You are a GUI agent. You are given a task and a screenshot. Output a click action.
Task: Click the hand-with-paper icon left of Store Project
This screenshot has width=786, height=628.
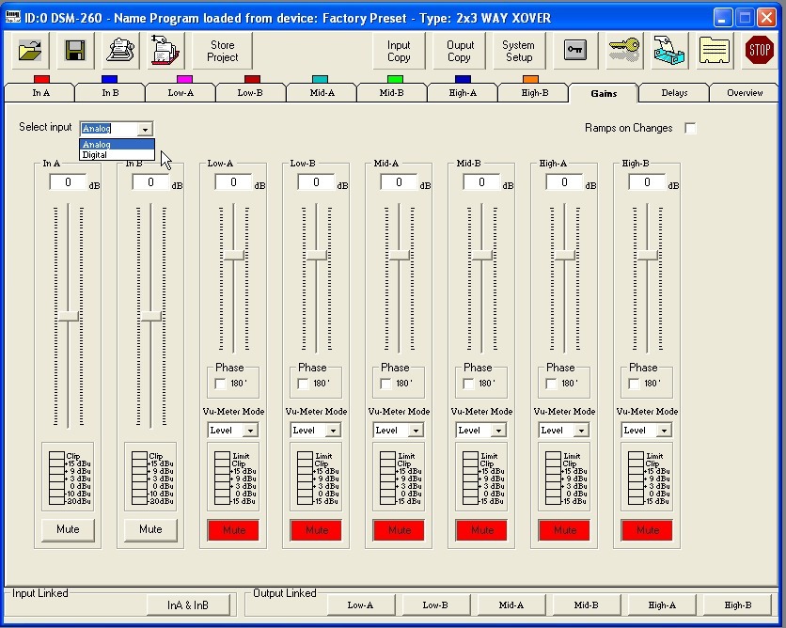[x=165, y=51]
